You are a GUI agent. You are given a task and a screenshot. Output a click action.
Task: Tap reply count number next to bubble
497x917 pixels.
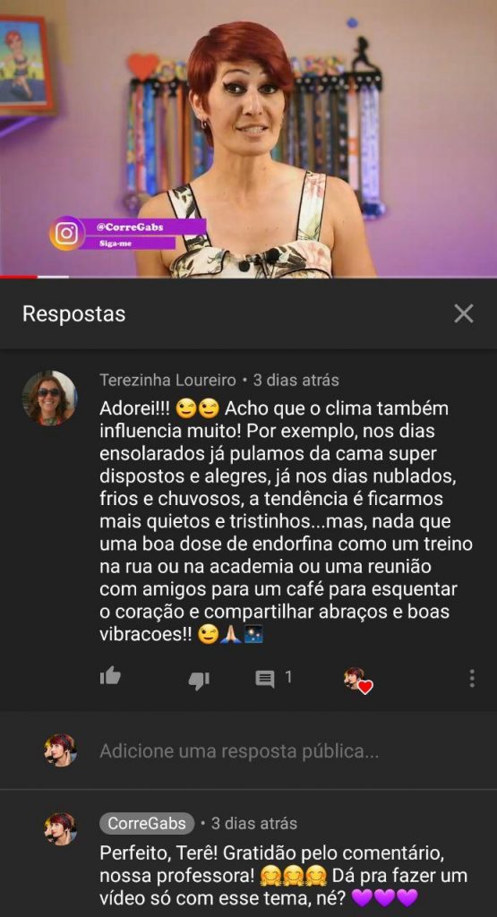[x=288, y=677]
